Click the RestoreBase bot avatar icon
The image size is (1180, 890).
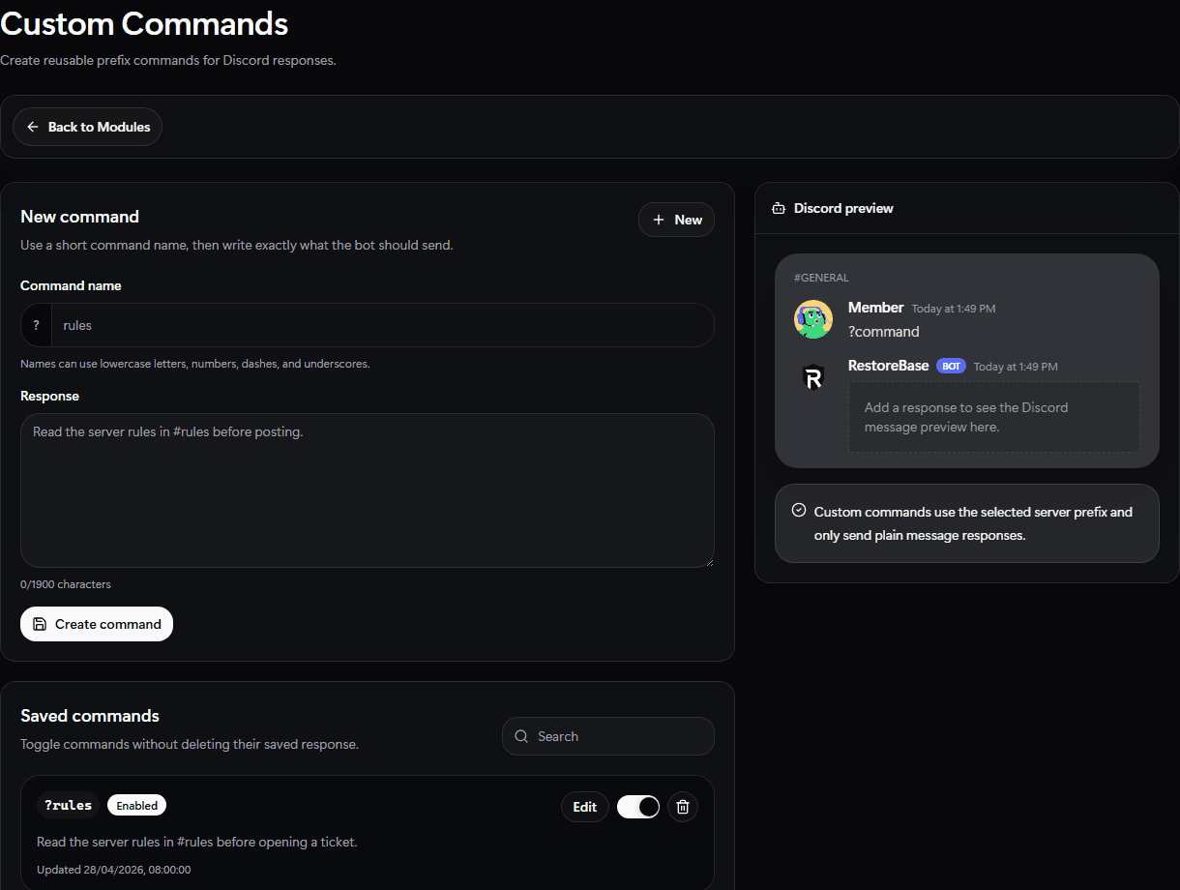coord(813,378)
